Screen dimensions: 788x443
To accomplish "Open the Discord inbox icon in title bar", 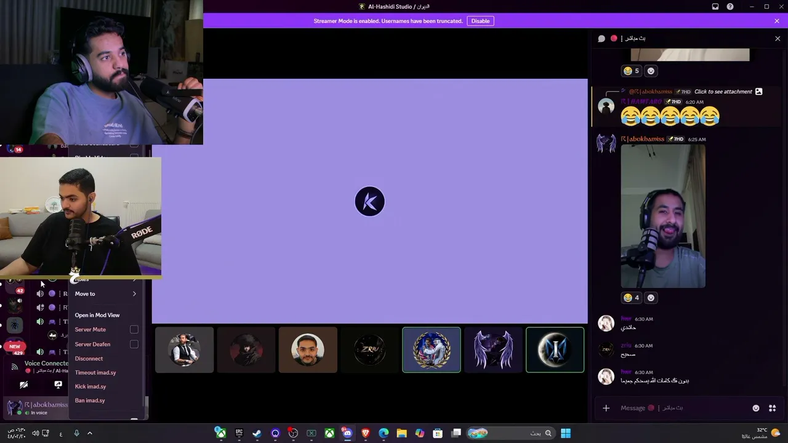I will pyautogui.click(x=715, y=7).
